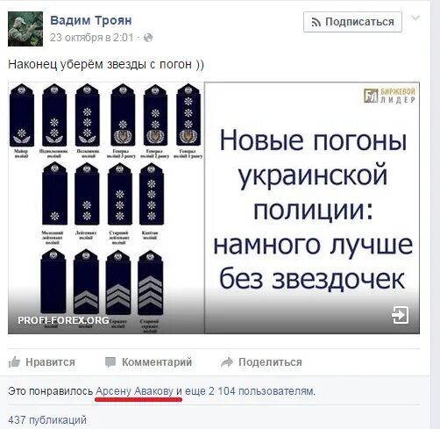Open Вадим Троян profile picture
The width and height of the screenshot is (440, 429).
tap(25, 29)
